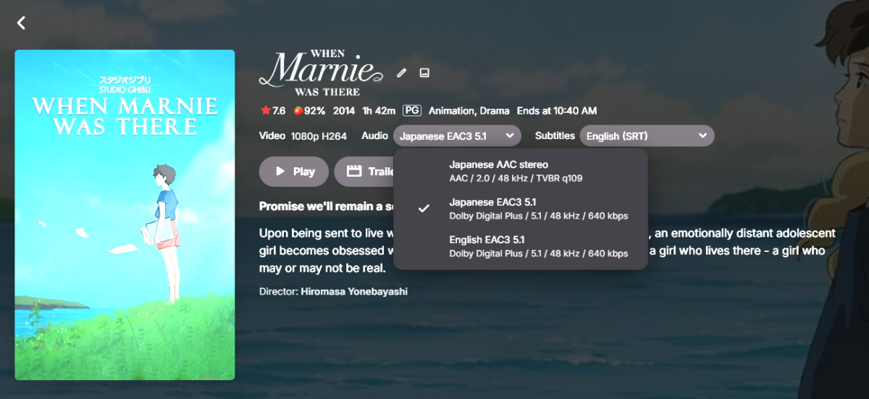Click the Animation, Drama genres text
This screenshot has width=869, height=399.
[x=469, y=111]
